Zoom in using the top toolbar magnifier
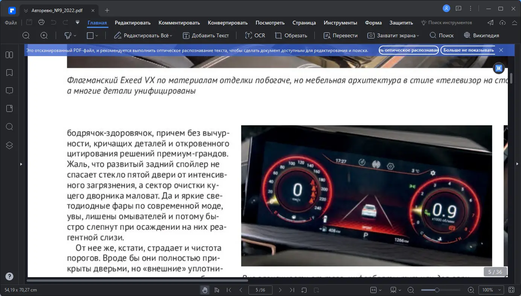The height and width of the screenshot is (296, 521). (44, 35)
